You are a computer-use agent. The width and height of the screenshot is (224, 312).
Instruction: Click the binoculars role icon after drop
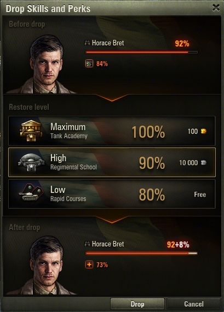(87, 244)
